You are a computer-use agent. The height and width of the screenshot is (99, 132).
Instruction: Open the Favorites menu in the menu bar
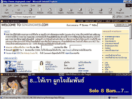click(x=24, y=6)
